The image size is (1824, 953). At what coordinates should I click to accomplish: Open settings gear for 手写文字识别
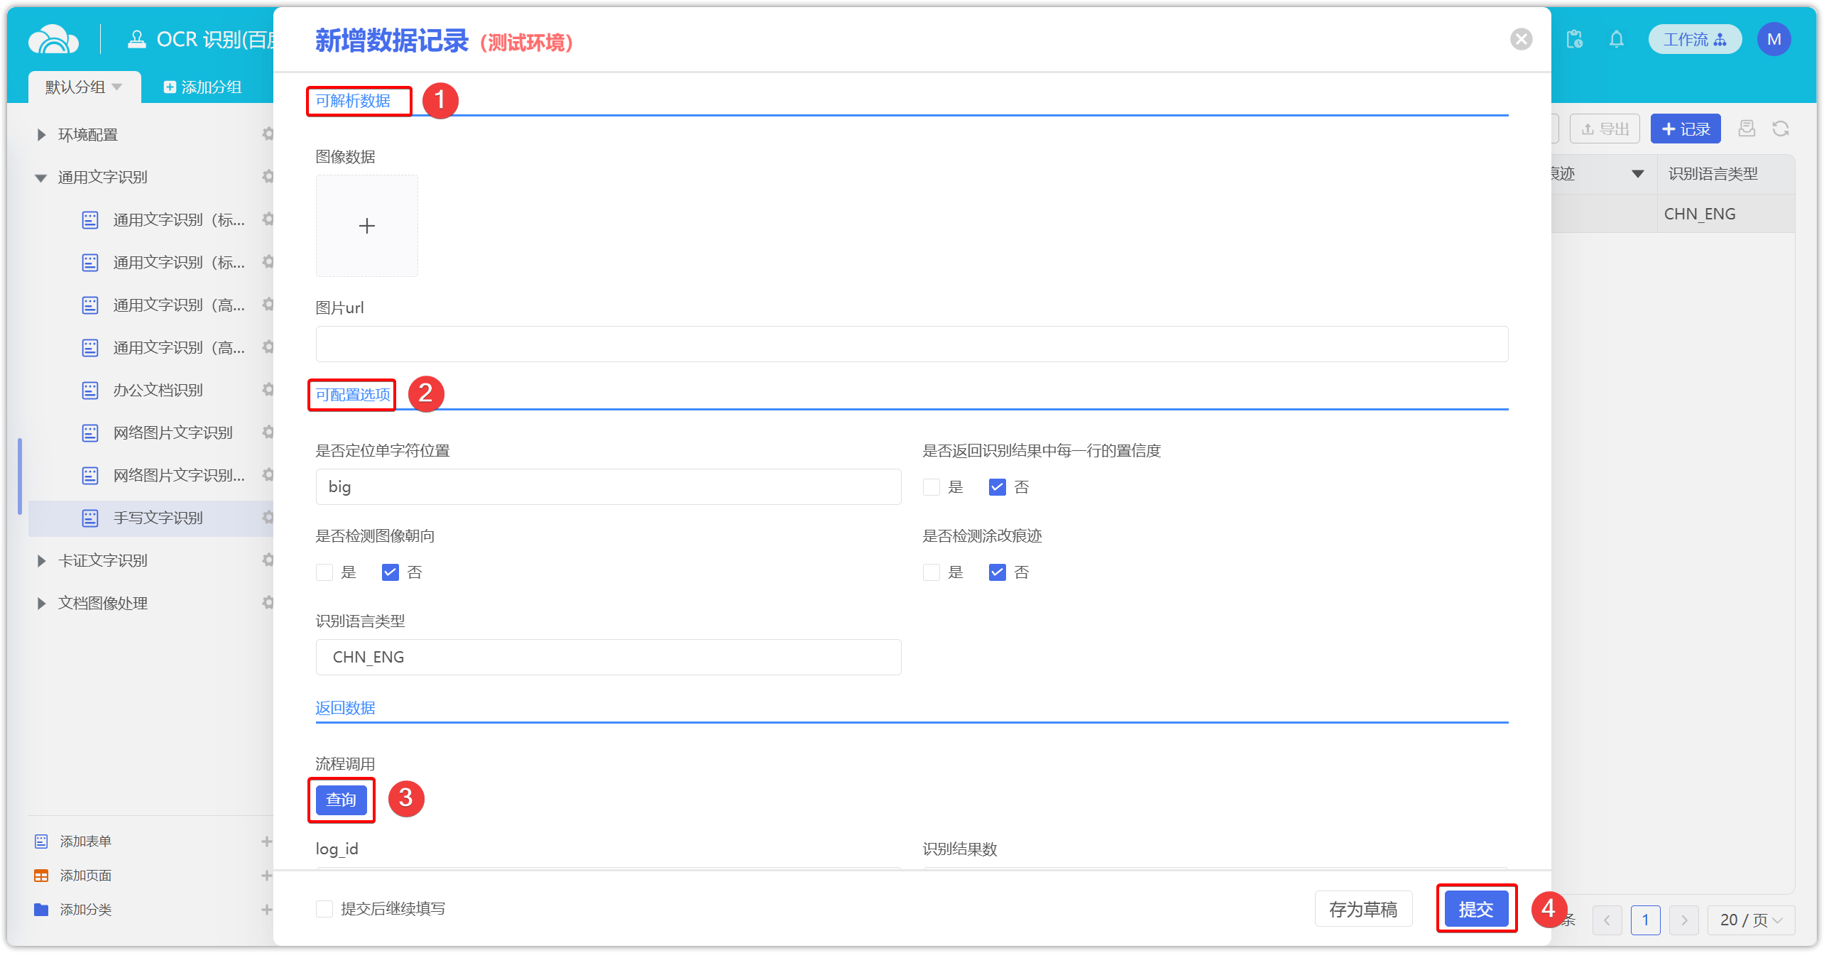tap(268, 517)
